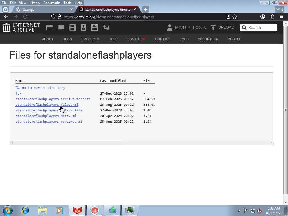288x216 pixels.
Task: Open the VOLUNTEER navigation link
Action: (x=208, y=39)
